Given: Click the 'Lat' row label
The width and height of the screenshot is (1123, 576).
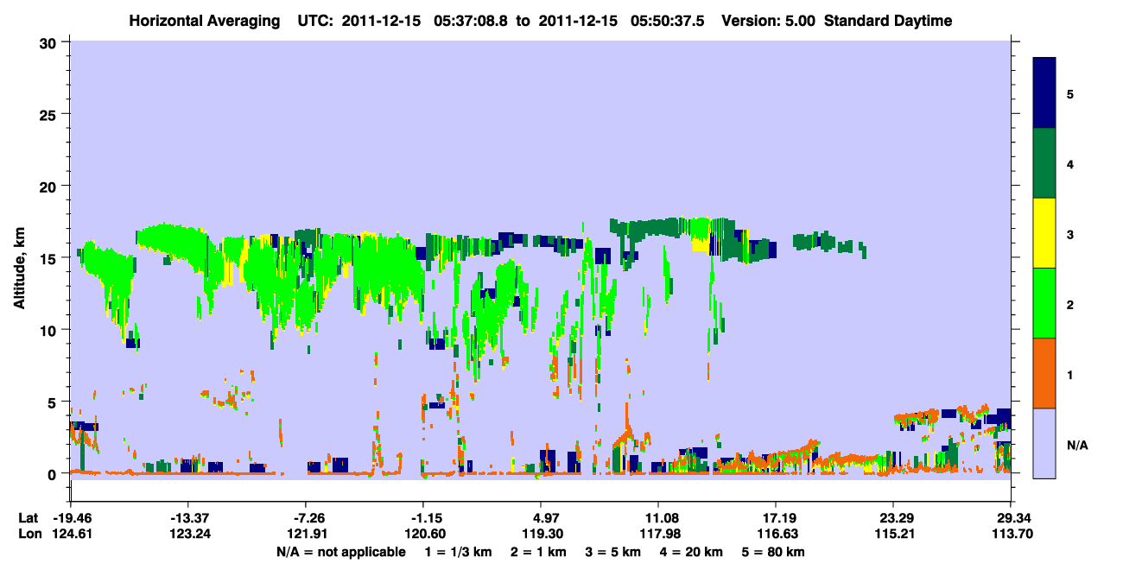Looking at the screenshot, I should (x=29, y=518).
